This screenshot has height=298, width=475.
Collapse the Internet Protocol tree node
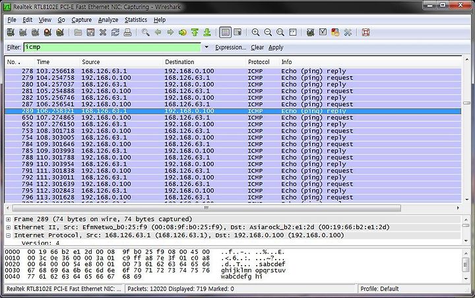pos(8,235)
